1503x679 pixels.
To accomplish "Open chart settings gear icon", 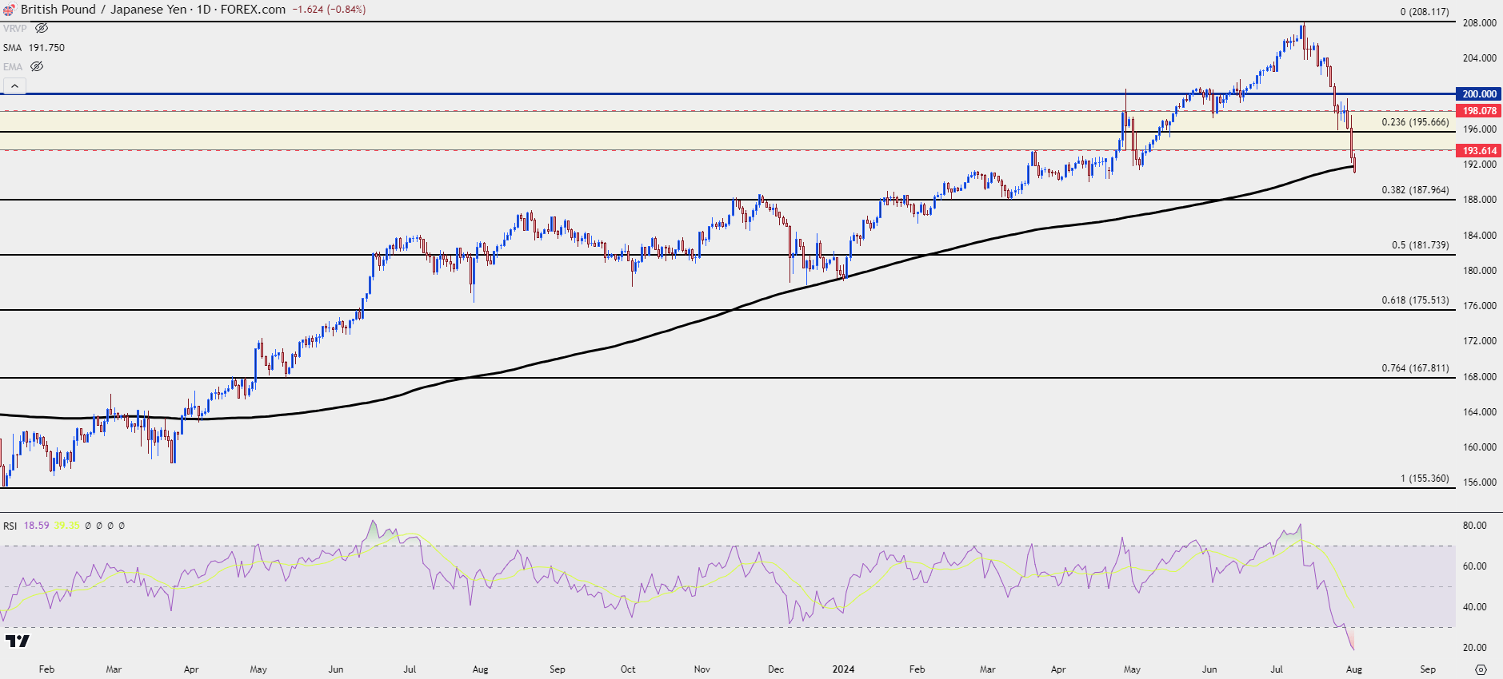I will [1481, 669].
